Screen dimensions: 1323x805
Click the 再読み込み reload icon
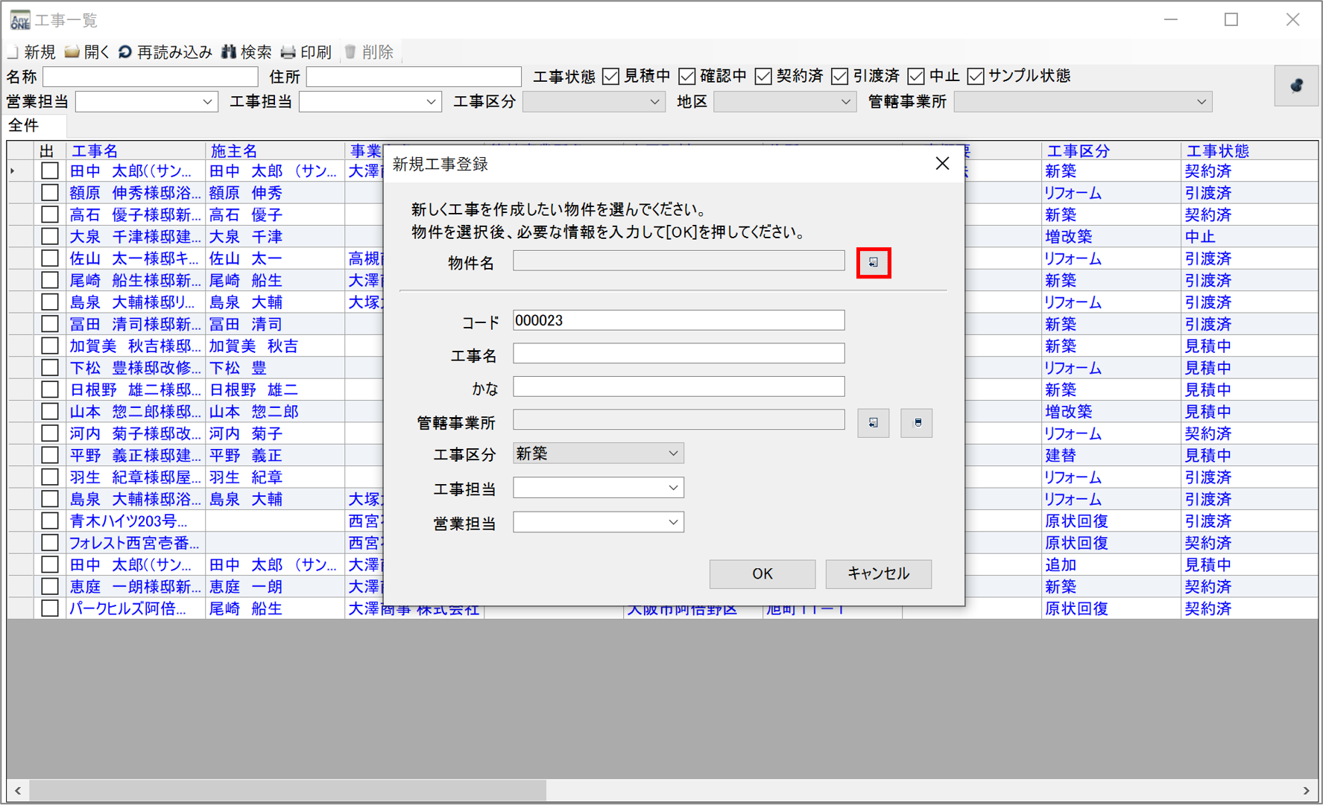pyautogui.click(x=125, y=52)
